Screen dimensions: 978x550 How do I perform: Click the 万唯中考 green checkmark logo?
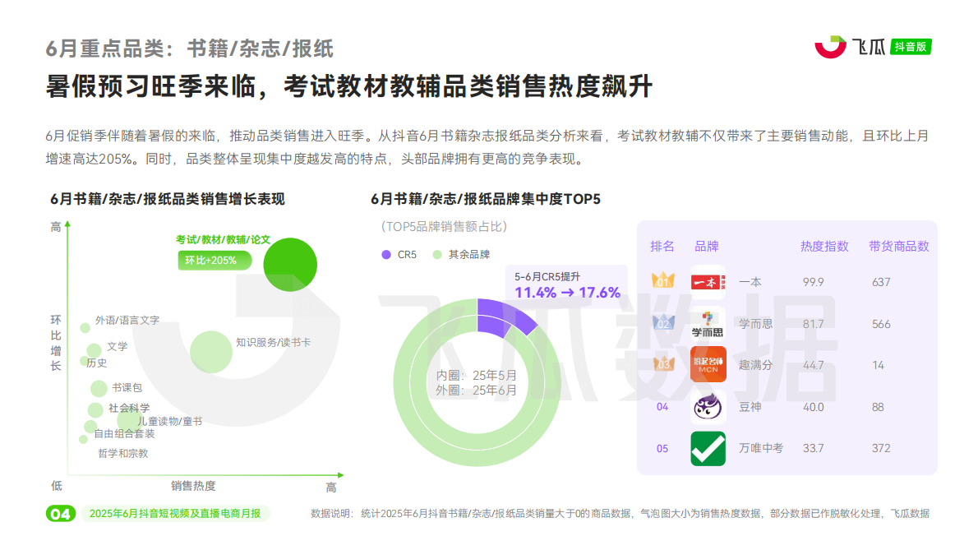(x=708, y=448)
